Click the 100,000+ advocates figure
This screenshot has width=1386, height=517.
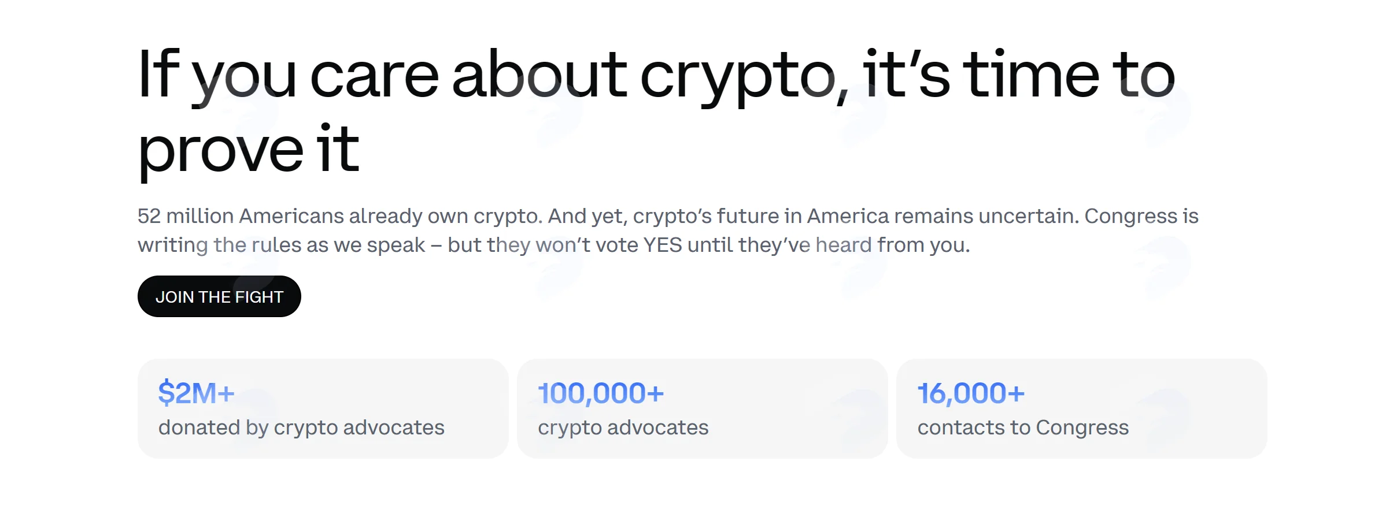pyautogui.click(x=601, y=393)
